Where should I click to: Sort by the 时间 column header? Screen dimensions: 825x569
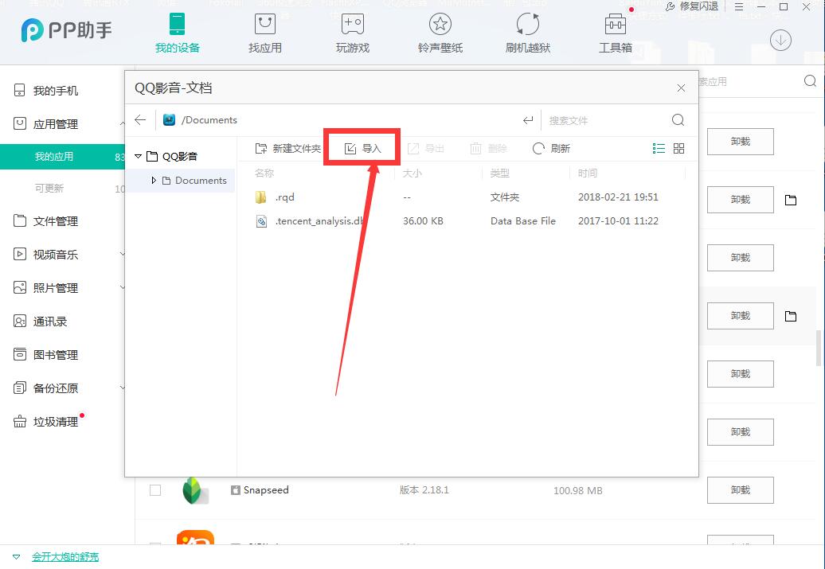[587, 173]
